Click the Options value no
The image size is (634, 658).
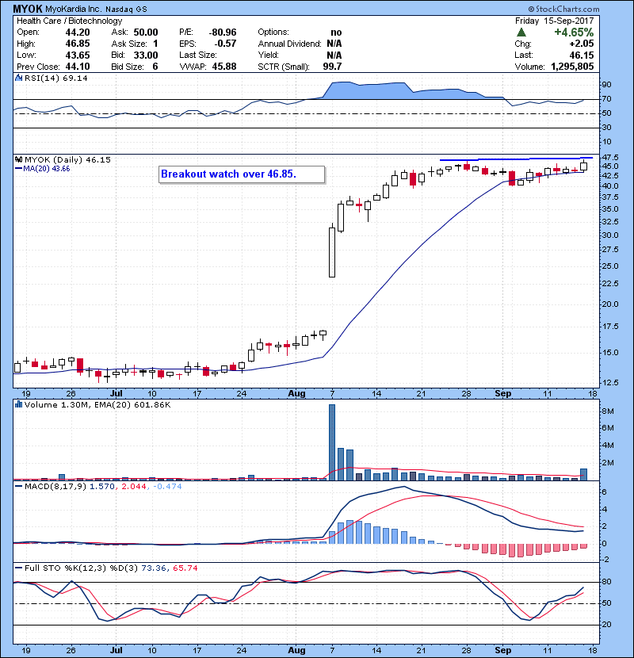tap(336, 33)
